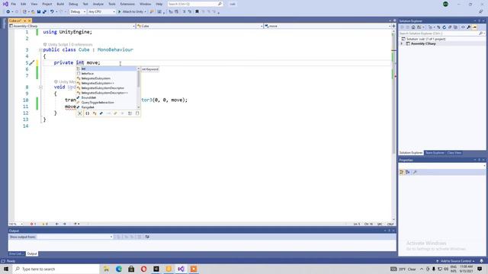488x274 pixels.
Task: Open the Debug configuration dropdown
Action: coord(78,11)
